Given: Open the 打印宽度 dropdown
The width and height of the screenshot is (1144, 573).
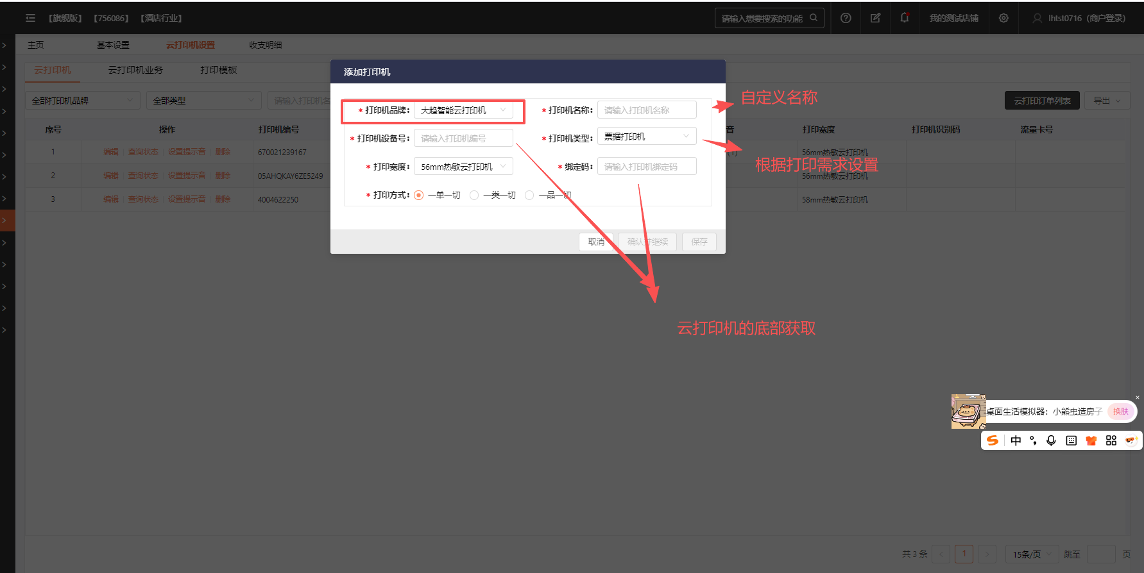Looking at the screenshot, I should pyautogui.click(x=463, y=167).
